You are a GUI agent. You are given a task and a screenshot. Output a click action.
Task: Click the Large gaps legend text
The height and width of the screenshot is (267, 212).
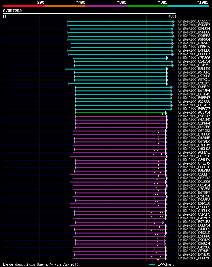pos(41,264)
